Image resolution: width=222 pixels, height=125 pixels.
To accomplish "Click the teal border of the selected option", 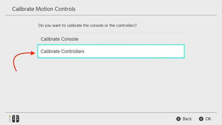I will click(111, 45).
